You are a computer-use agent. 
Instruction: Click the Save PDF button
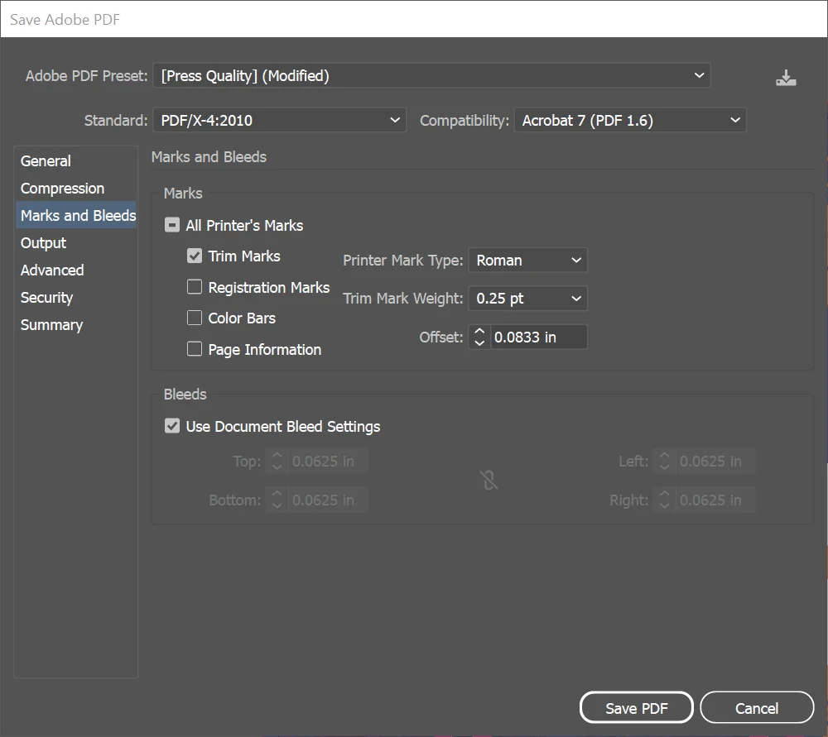click(x=636, y=707)
